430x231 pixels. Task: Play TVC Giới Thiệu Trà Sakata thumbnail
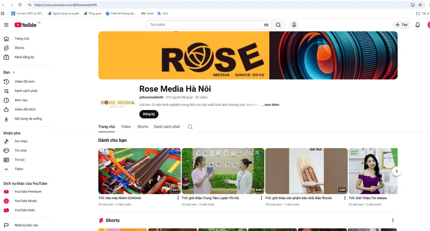coord(373,171)
